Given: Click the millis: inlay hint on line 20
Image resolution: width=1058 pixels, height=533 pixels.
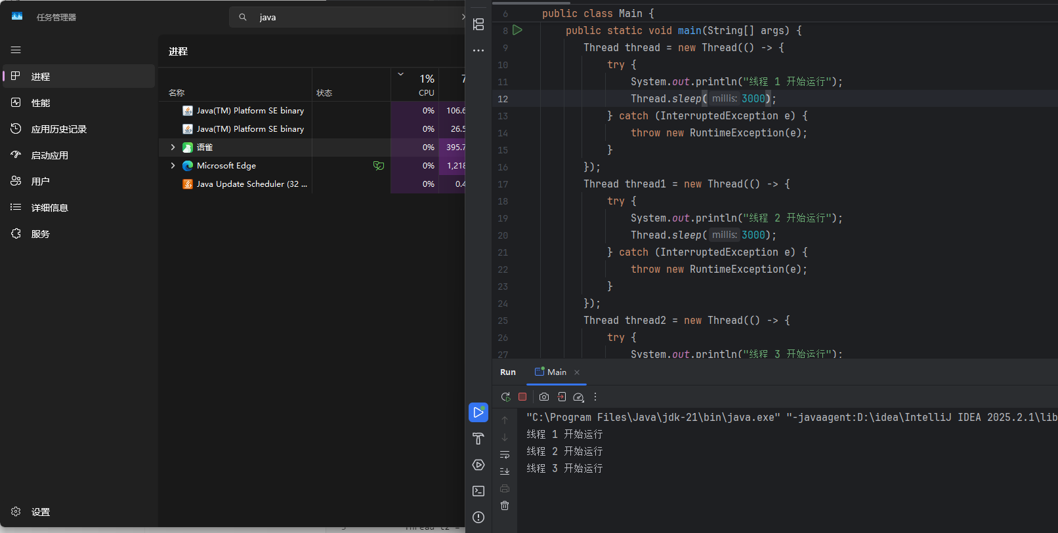Looking at the screenshot, I should [x=724, y=235].
